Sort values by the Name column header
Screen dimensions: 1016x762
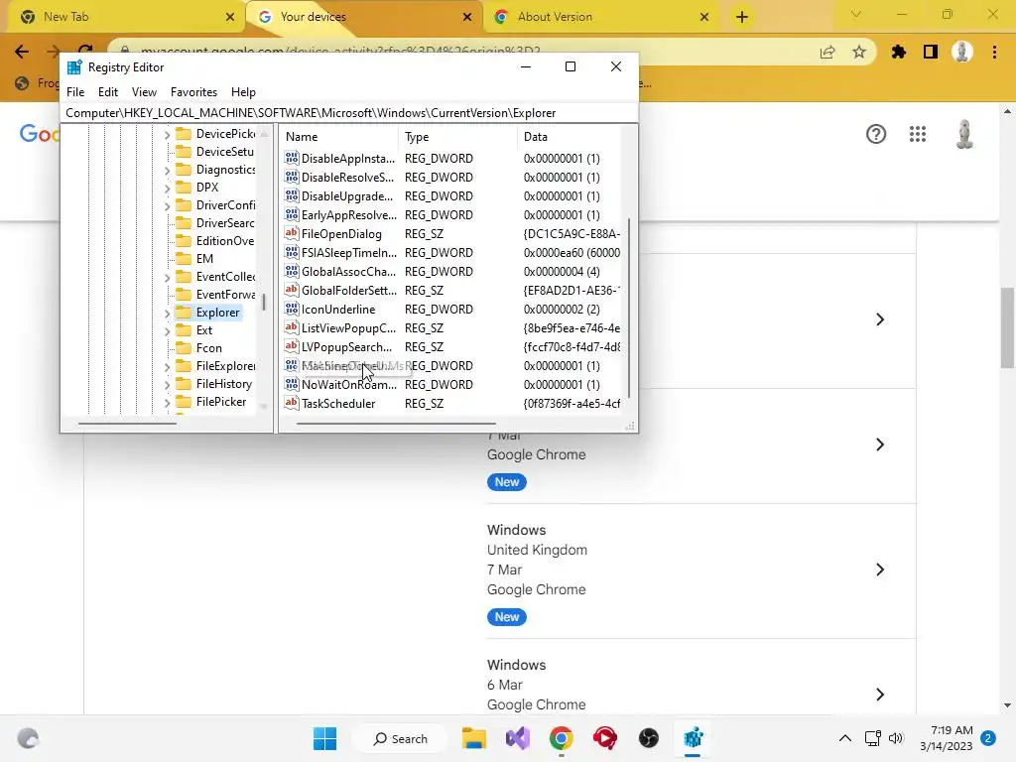point(339,137)
